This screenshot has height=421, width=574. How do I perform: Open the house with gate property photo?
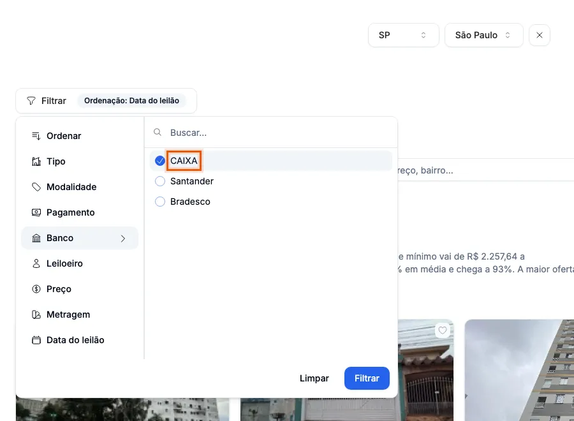coord(425,370)
